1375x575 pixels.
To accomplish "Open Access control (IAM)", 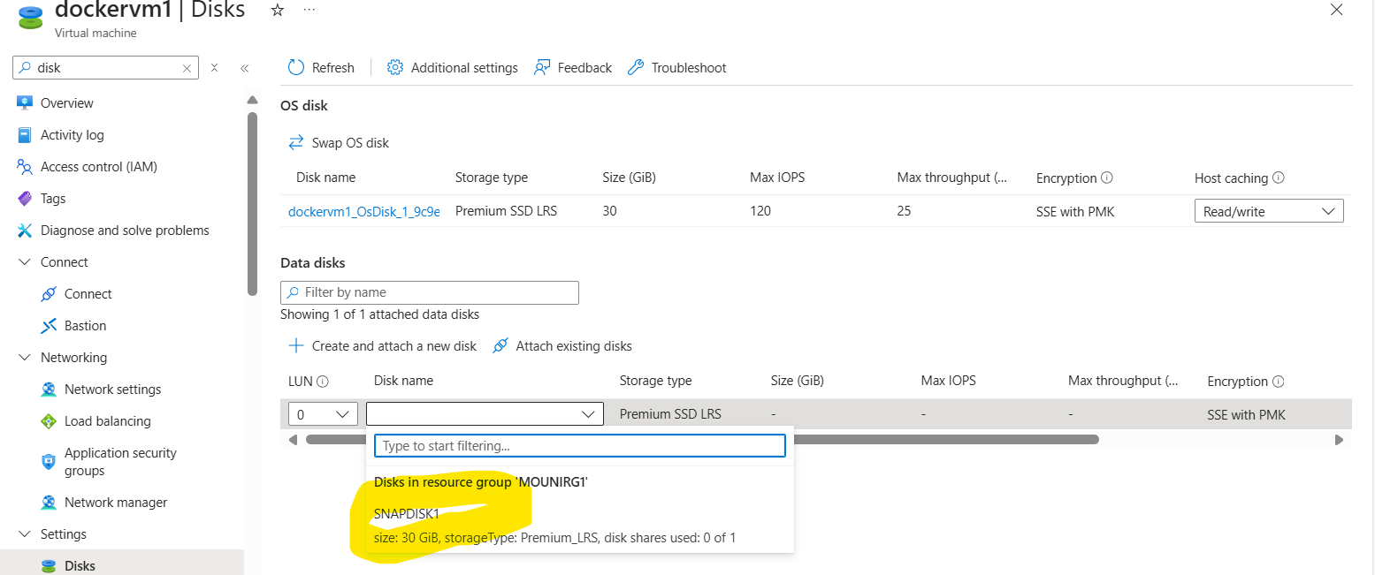I will [x=98, y=167].
